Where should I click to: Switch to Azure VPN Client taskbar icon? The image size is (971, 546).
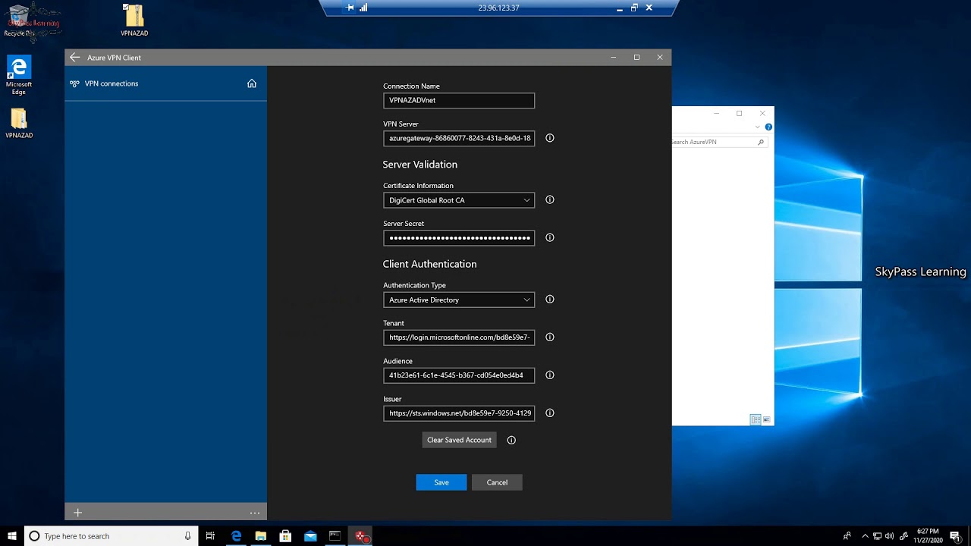click(360, 536)
